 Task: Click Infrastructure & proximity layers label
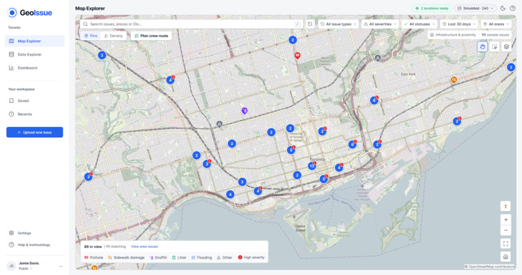pos(453,34)
